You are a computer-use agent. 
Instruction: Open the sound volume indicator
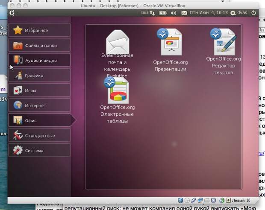click(174, 13)
